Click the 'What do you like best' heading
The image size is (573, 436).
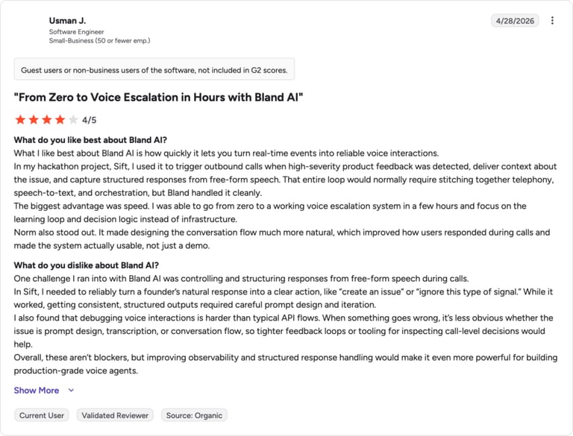point(90,140)
